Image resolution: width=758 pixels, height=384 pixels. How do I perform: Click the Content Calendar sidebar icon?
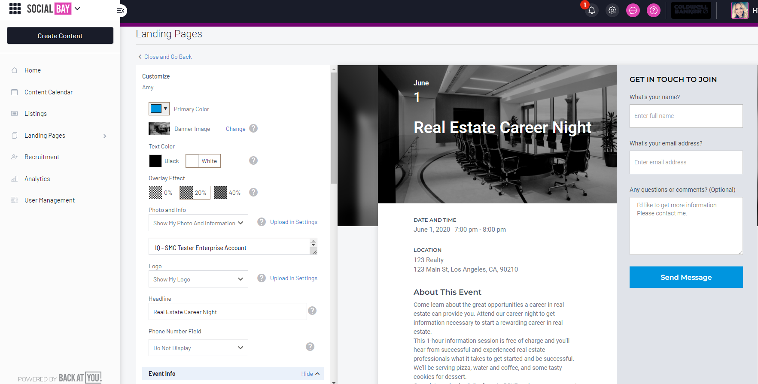[x=15, y=92]
